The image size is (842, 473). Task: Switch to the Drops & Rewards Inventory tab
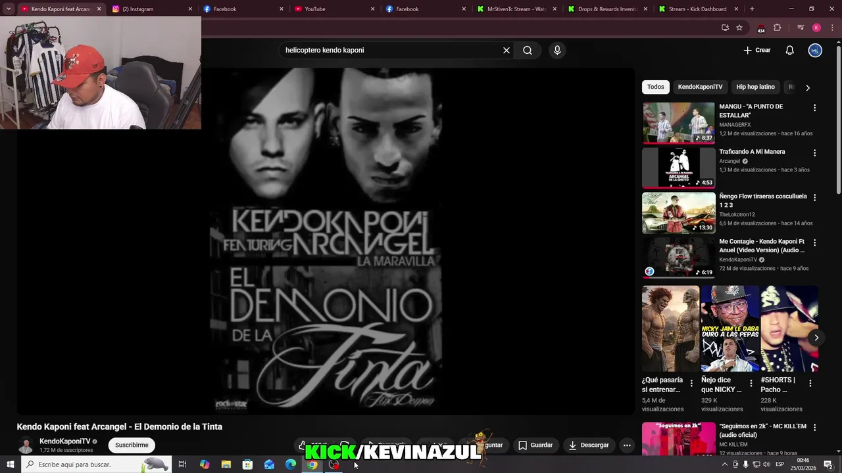(x=608, y=9)
